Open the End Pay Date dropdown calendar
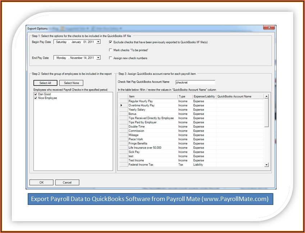Viewport: 305px width, 233px height. [99, 58]
